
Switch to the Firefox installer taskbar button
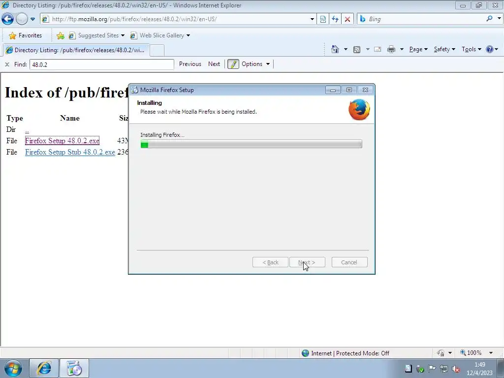tap(74, 368)
